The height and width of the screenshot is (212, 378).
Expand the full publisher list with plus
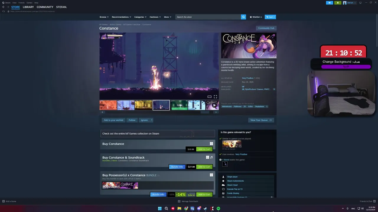point(274,89)
